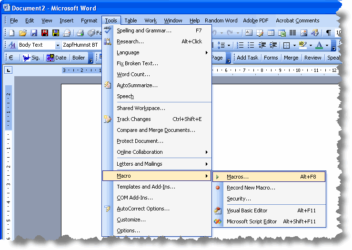Click the Fax machine icon
The image size is (352, 250).
pyautogui.click(x=91, y=33)
